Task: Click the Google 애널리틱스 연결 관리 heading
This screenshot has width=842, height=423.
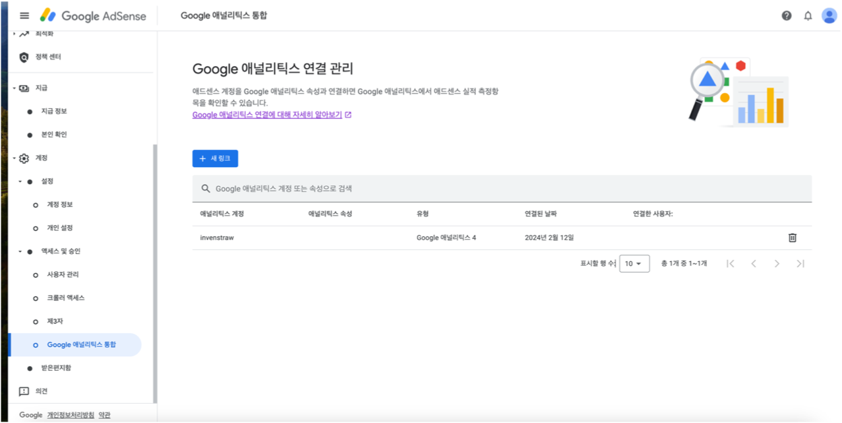Action: pos(273,69)
